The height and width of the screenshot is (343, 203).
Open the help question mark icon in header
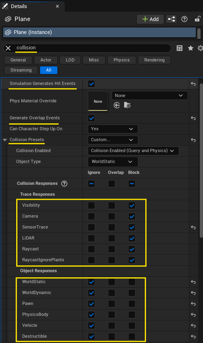184,19
